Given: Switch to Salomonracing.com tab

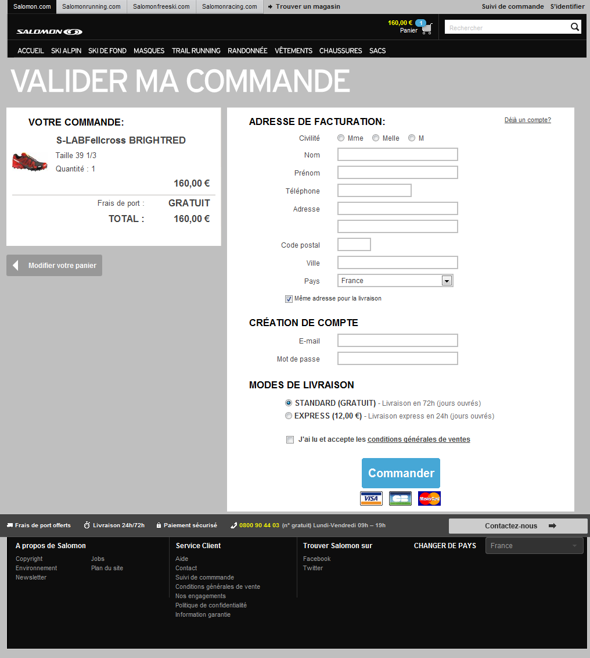Looking at the screenshot, I should click(230, 7).
